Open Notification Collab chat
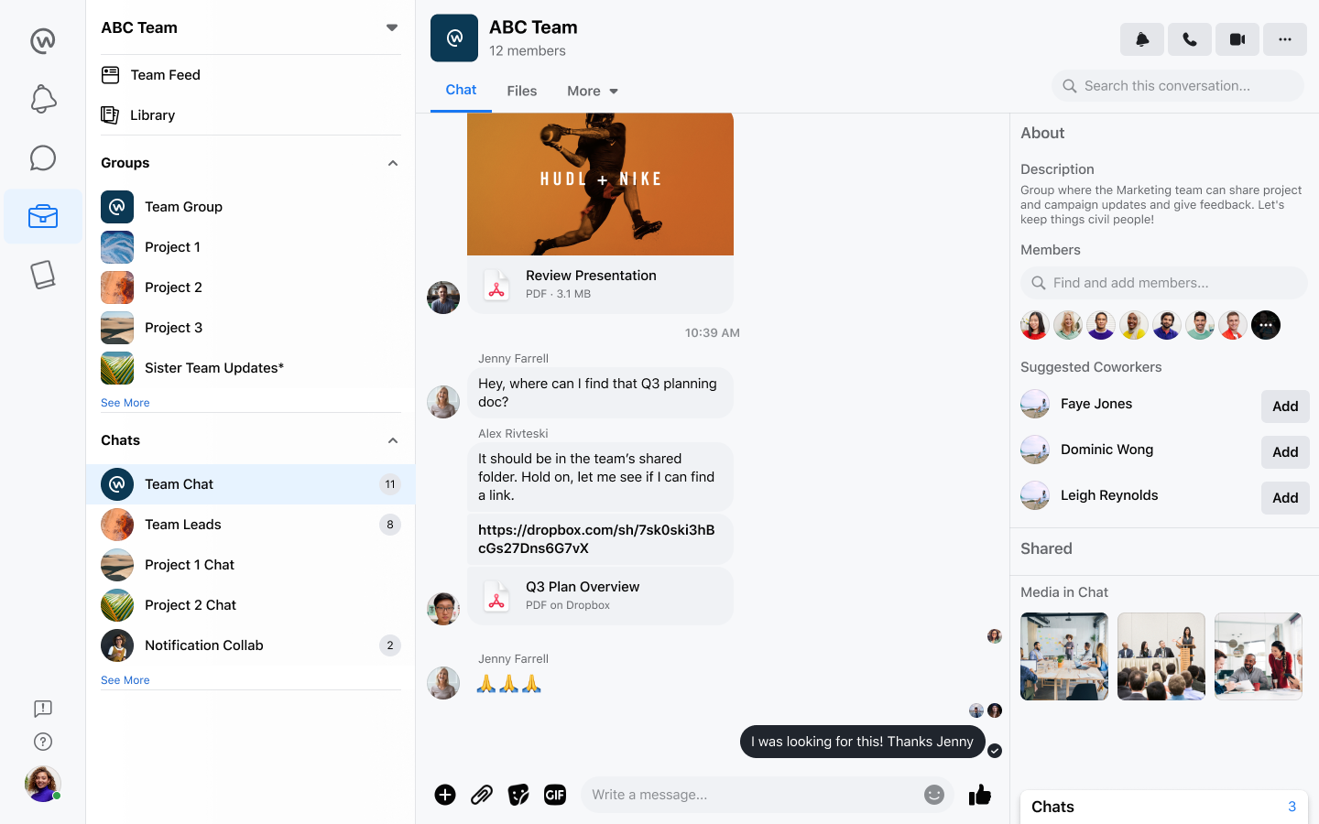This screenshot has height=824, width=1319. (250, 645)
